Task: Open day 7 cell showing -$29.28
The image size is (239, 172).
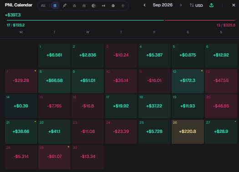Action: [21, 81]
